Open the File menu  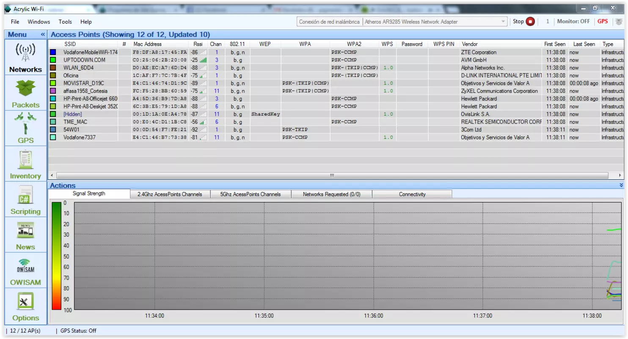15,22
